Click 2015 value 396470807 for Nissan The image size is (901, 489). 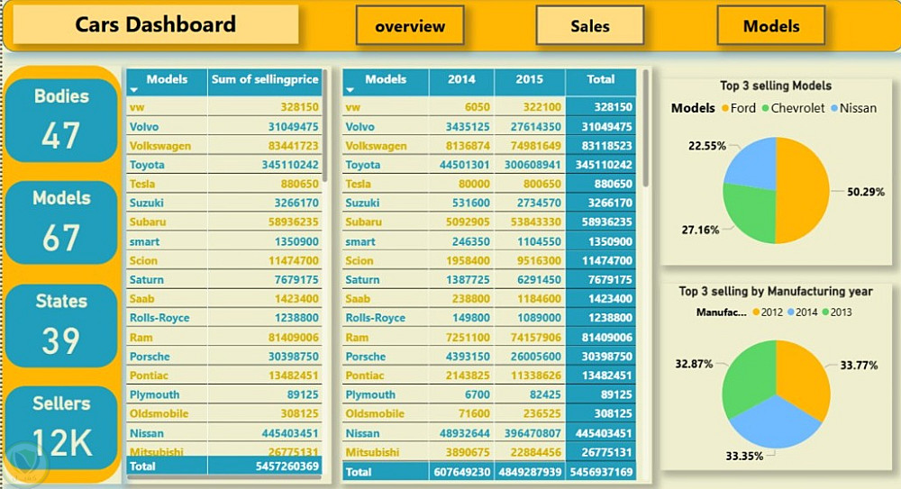(x=532, y=433)
